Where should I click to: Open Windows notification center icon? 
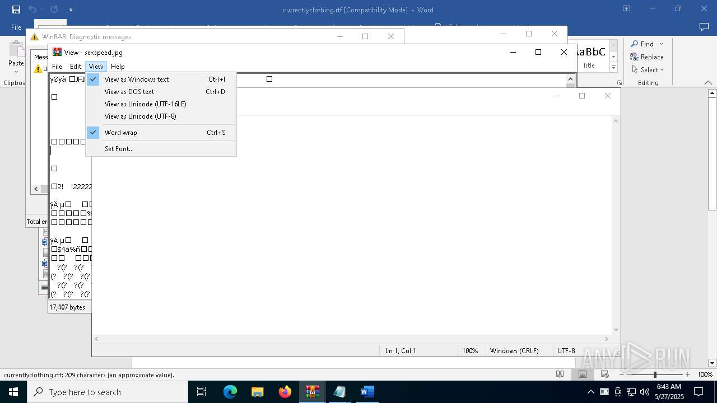tap(699, 392)
